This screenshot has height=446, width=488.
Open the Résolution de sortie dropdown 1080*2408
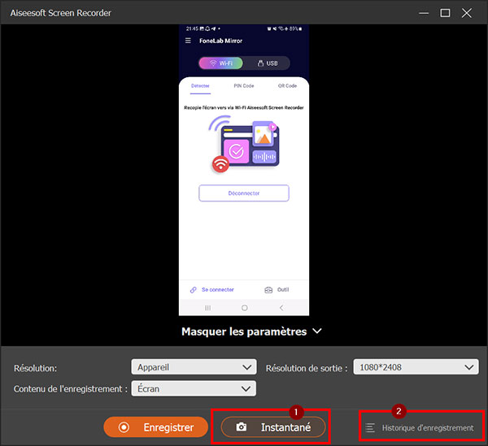click(x=416, y=367)
